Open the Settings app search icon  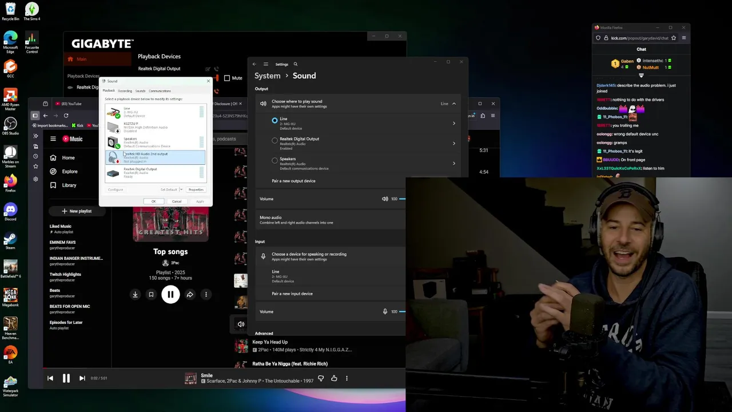[295, 64]
